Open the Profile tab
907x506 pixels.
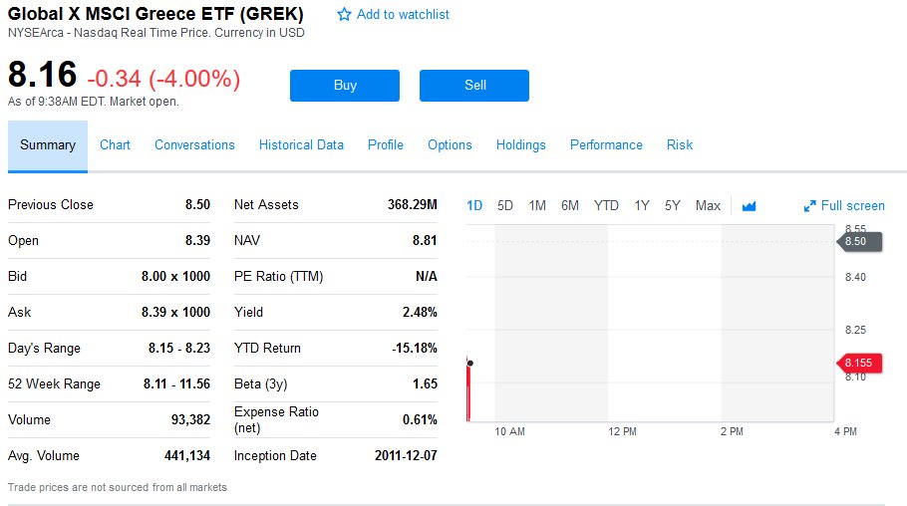[x=386, y=145]
